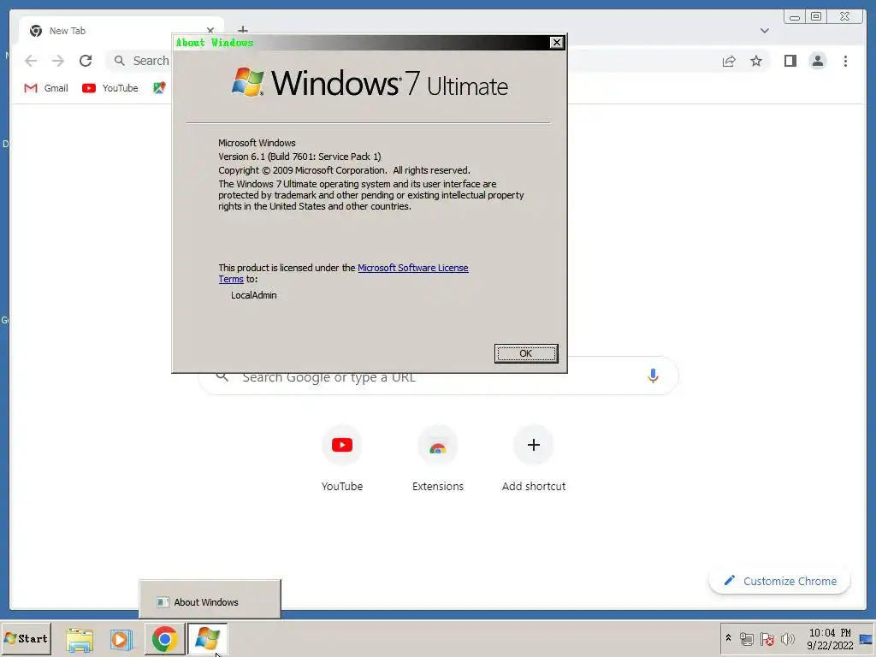
Task: Close the Chrome window
Action: (844, 17)
